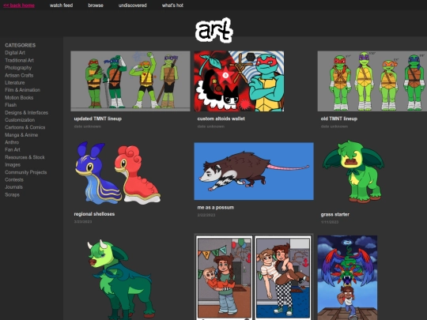This screenshot has height=320, width=427.
Task: Open regional shelloses artwork image
Action: [x=118, y=173]
